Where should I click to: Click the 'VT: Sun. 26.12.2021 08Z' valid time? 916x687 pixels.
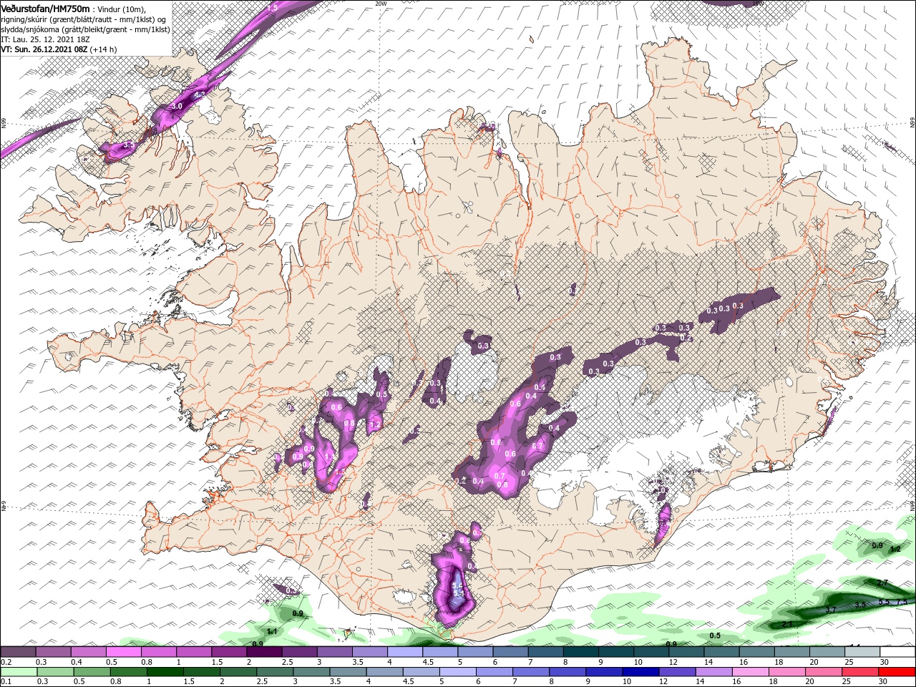click(44, 49)
